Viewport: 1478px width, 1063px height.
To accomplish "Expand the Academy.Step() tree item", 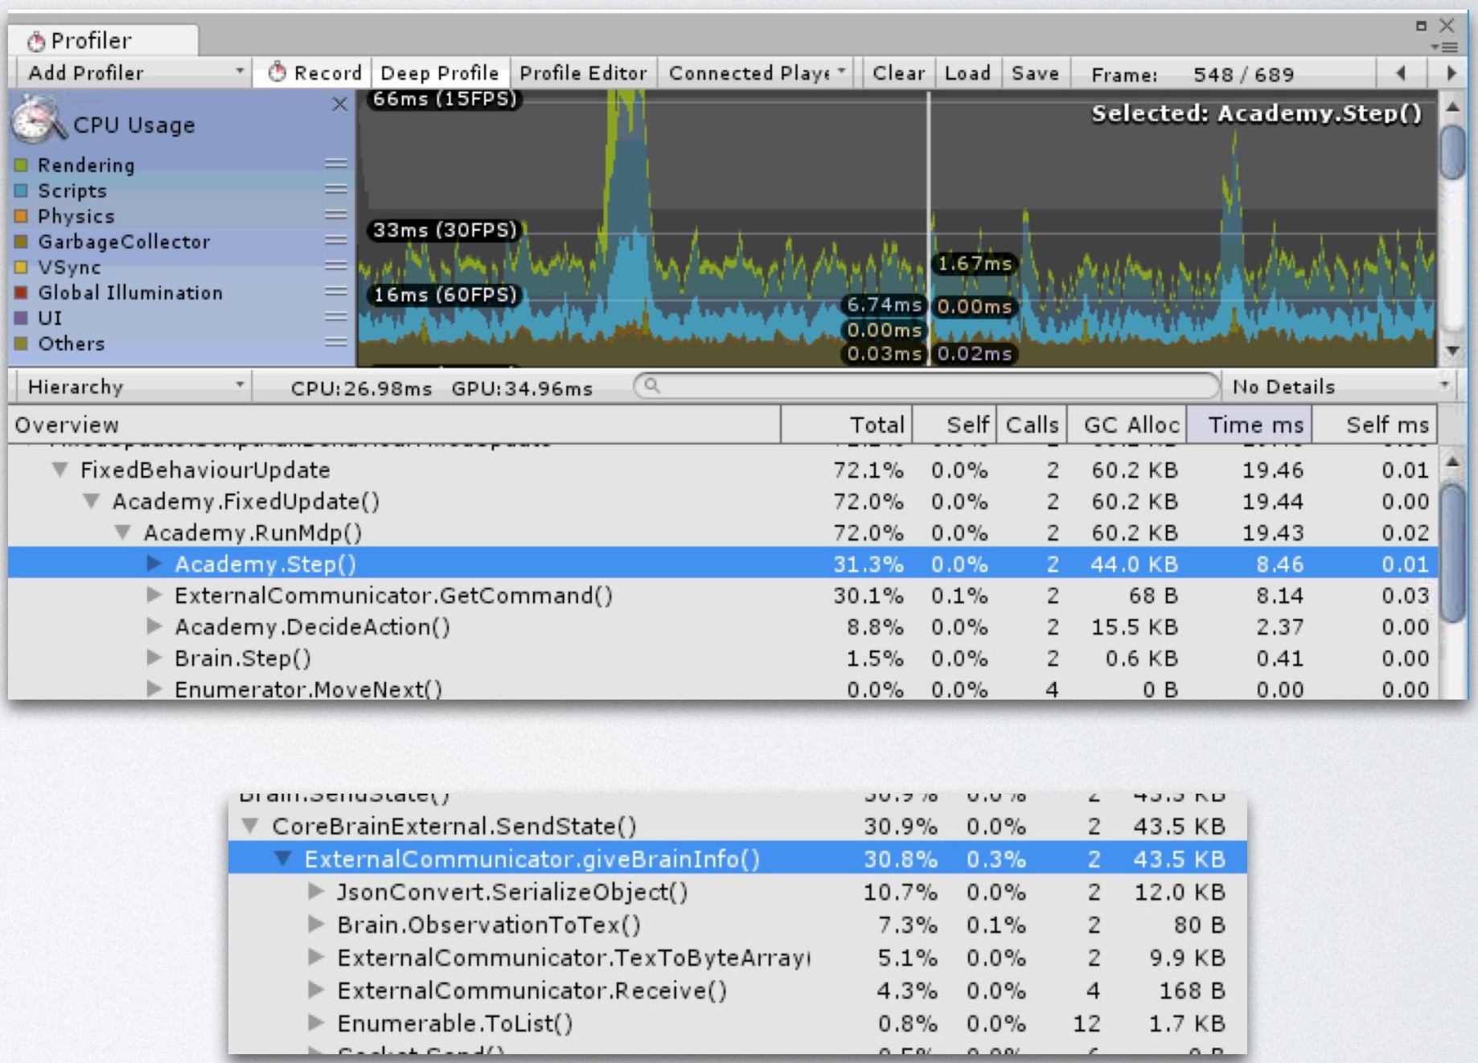I will tap(153, 564).
